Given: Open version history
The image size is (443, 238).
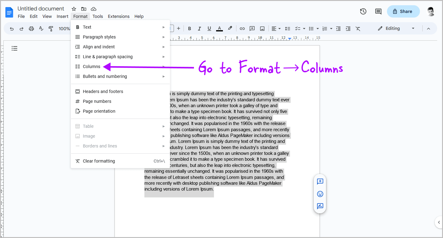Looking at the screenshot, I should [x=363, y=11].
